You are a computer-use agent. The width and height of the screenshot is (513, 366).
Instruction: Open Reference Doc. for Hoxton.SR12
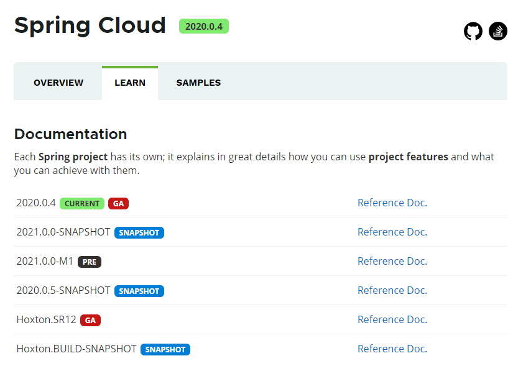392,319
